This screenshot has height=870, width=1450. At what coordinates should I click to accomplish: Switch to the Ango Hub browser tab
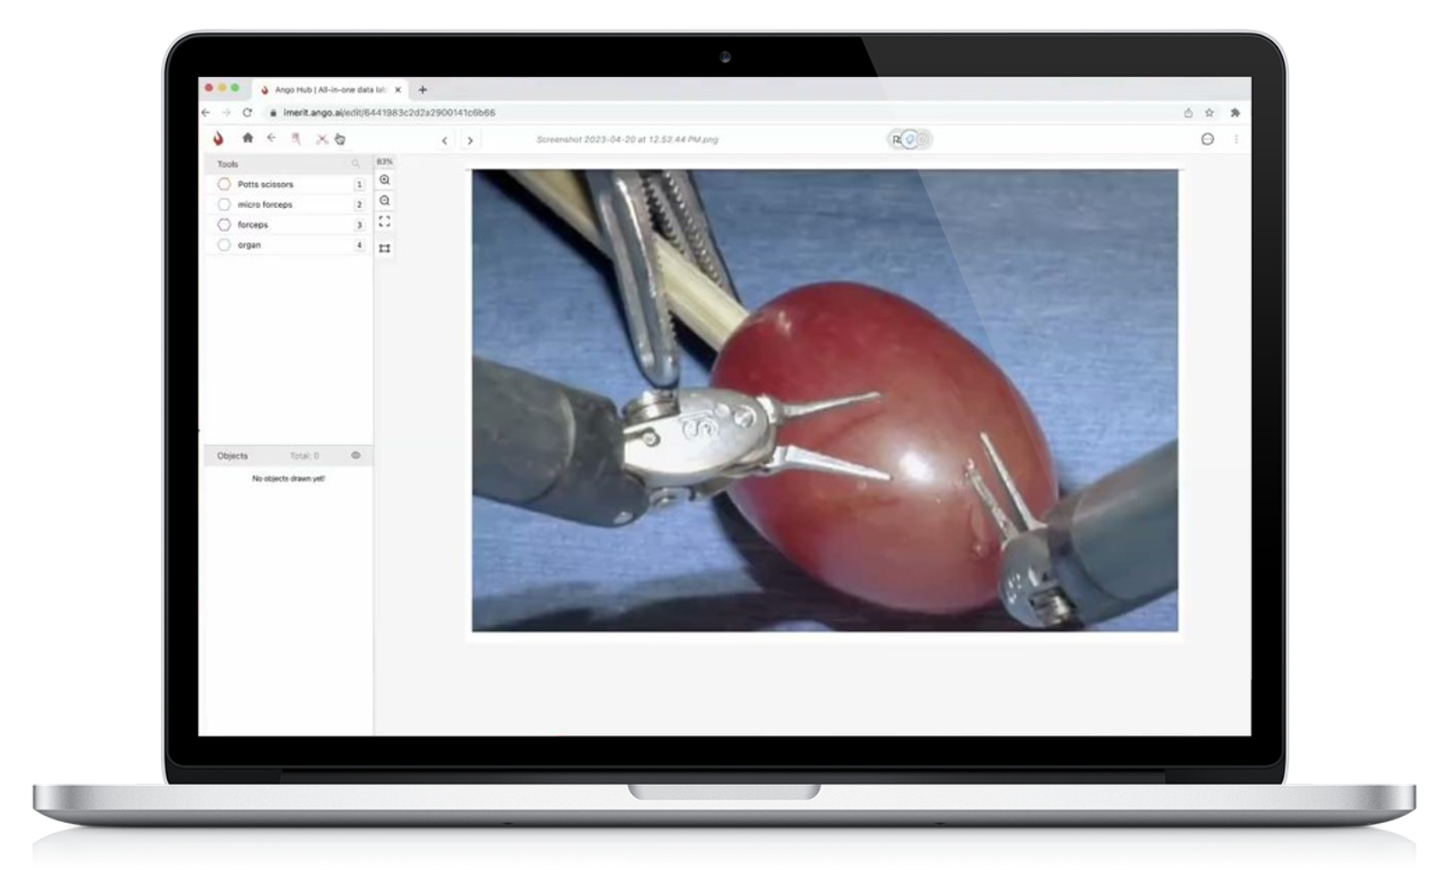click(330, 90)
